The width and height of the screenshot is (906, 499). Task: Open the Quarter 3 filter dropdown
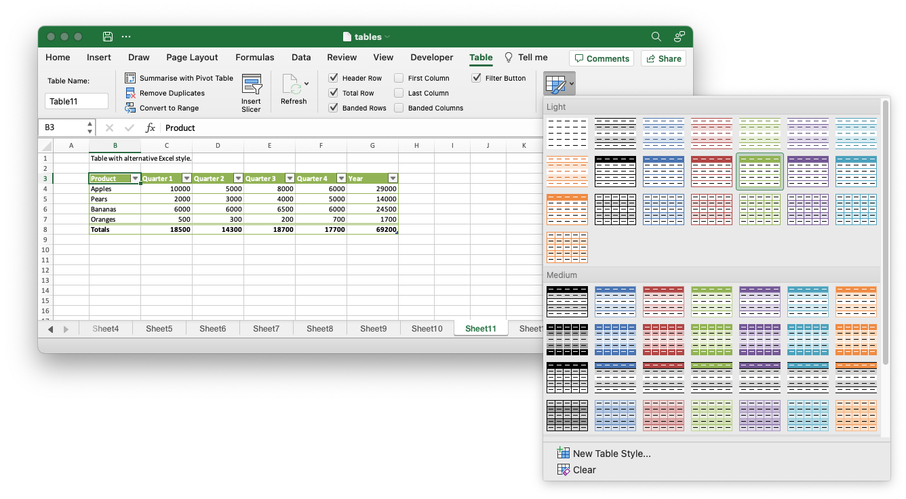(290, 178)
